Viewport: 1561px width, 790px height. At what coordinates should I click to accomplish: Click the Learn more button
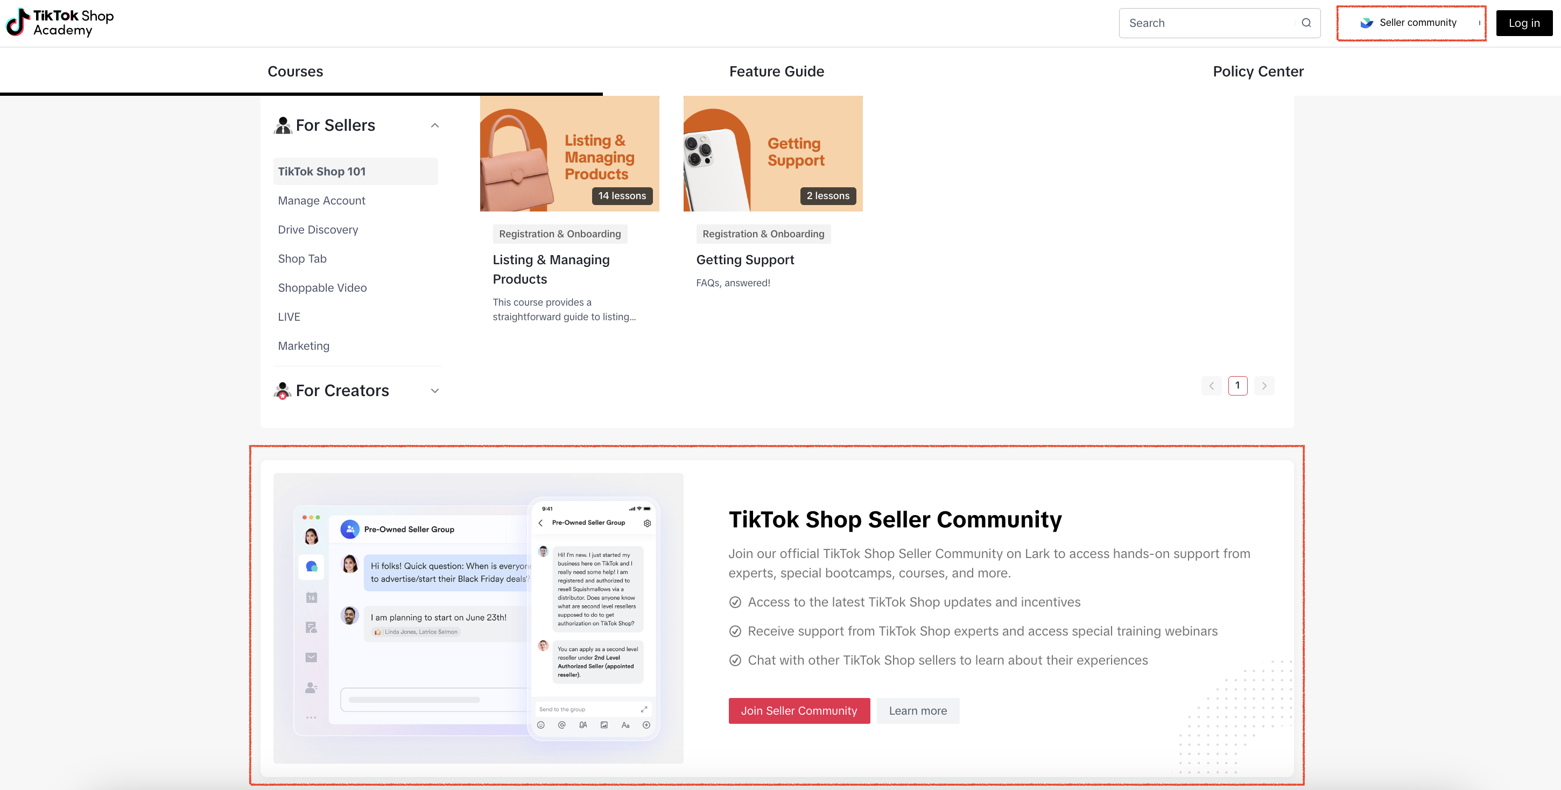[917, 711]
